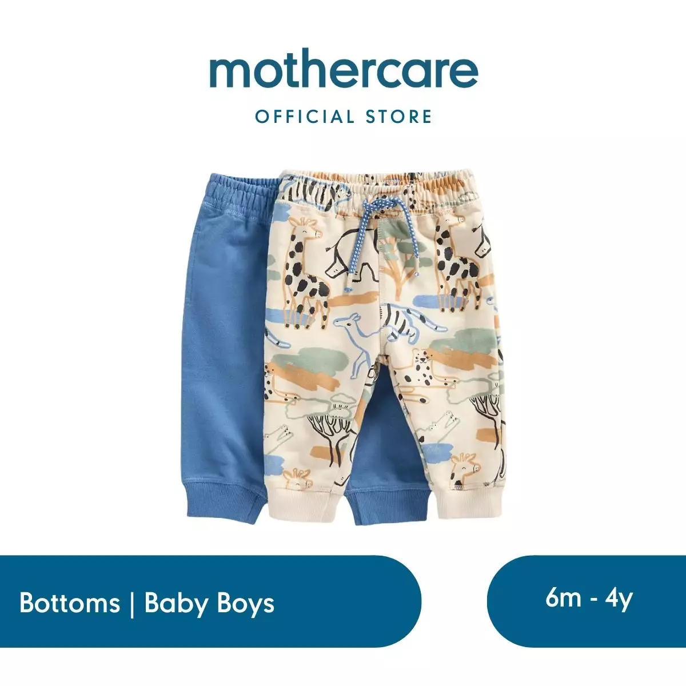This screenshot has width=686, height=686.
Task: Click the Bottoms category text
Action: click(70, 604)
